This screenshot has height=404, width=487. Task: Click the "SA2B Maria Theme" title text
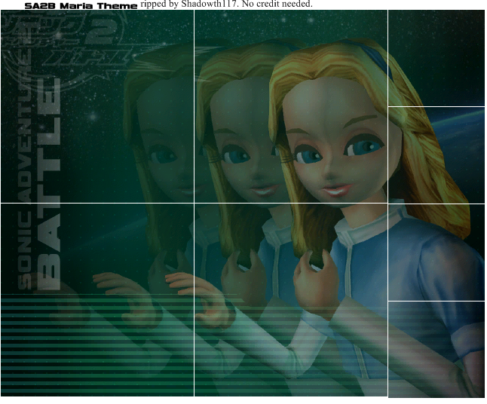tap(81, 5)
